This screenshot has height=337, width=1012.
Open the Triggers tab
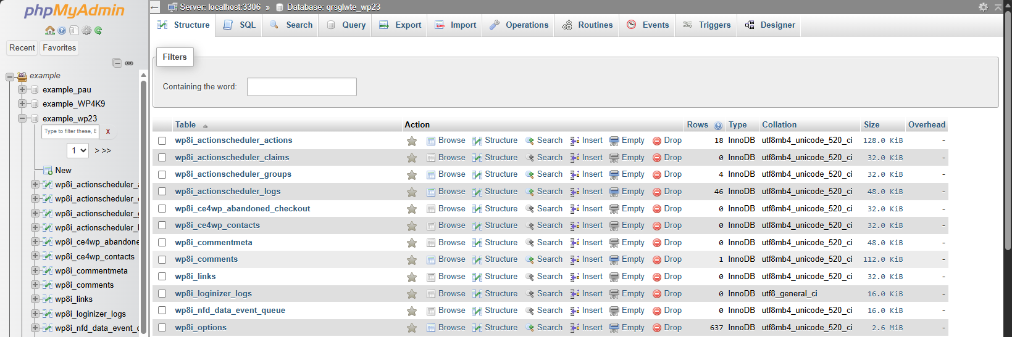[x=707, y=25]
